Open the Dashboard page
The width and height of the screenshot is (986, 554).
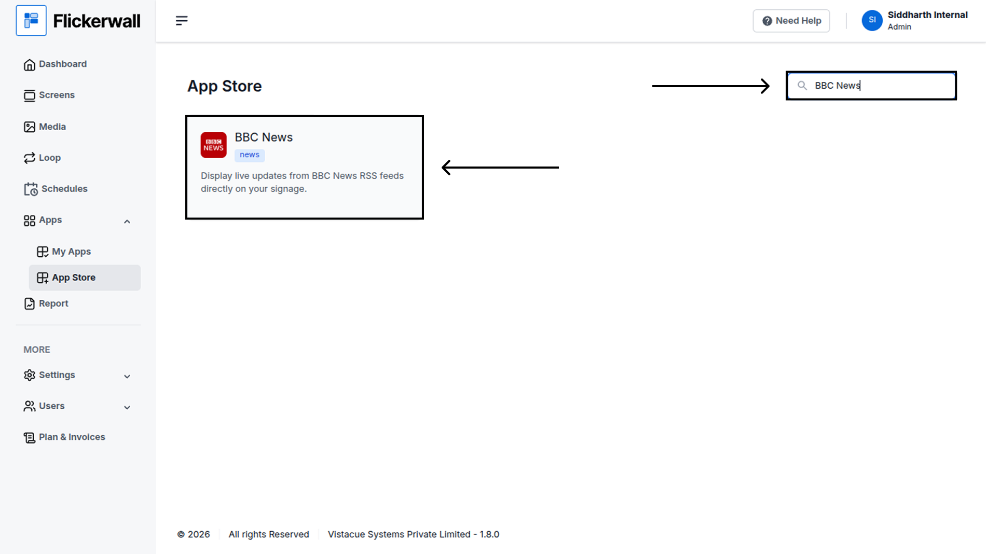(x=63, y=64)
